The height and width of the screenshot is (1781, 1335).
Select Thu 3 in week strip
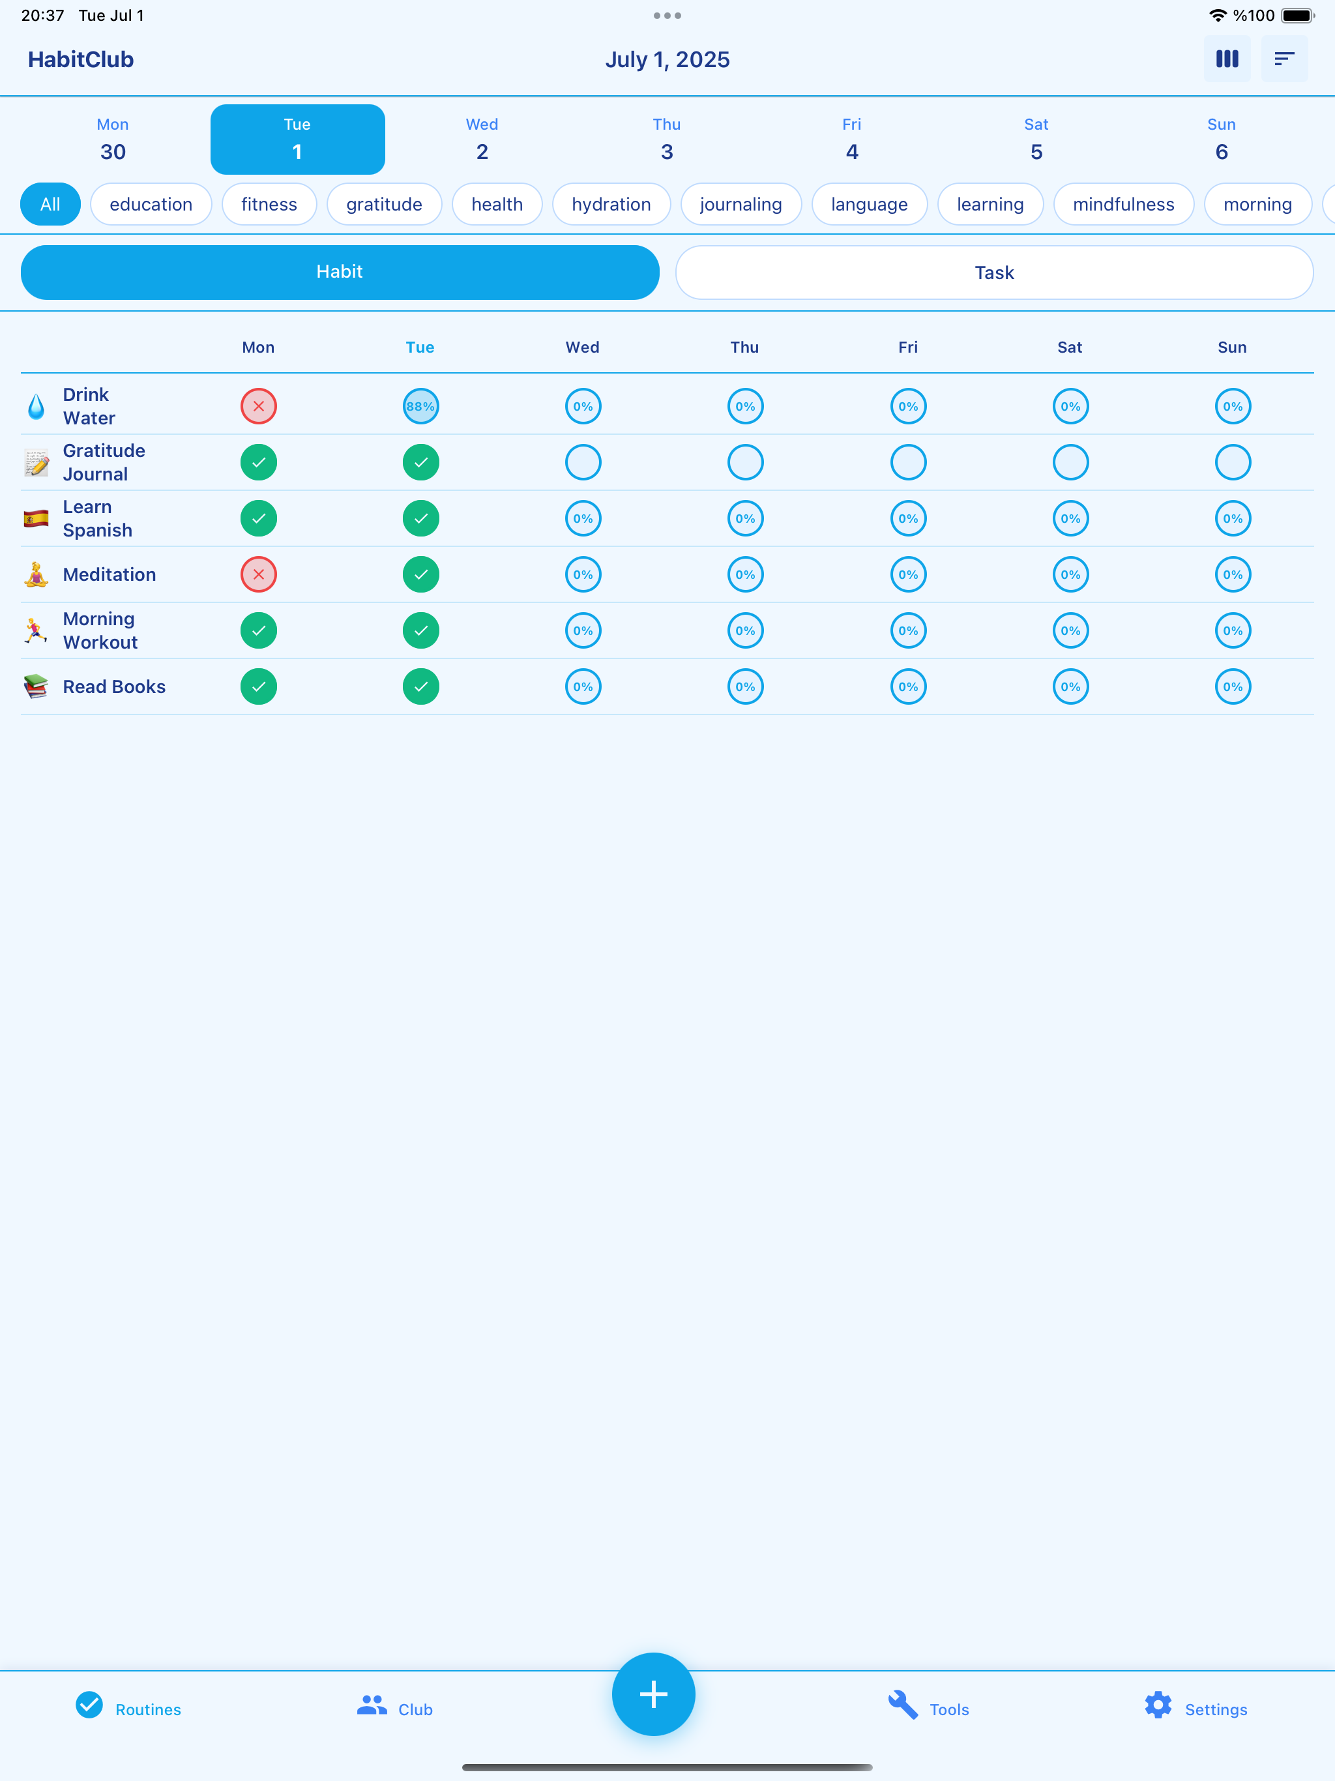[x=667, y=140]
